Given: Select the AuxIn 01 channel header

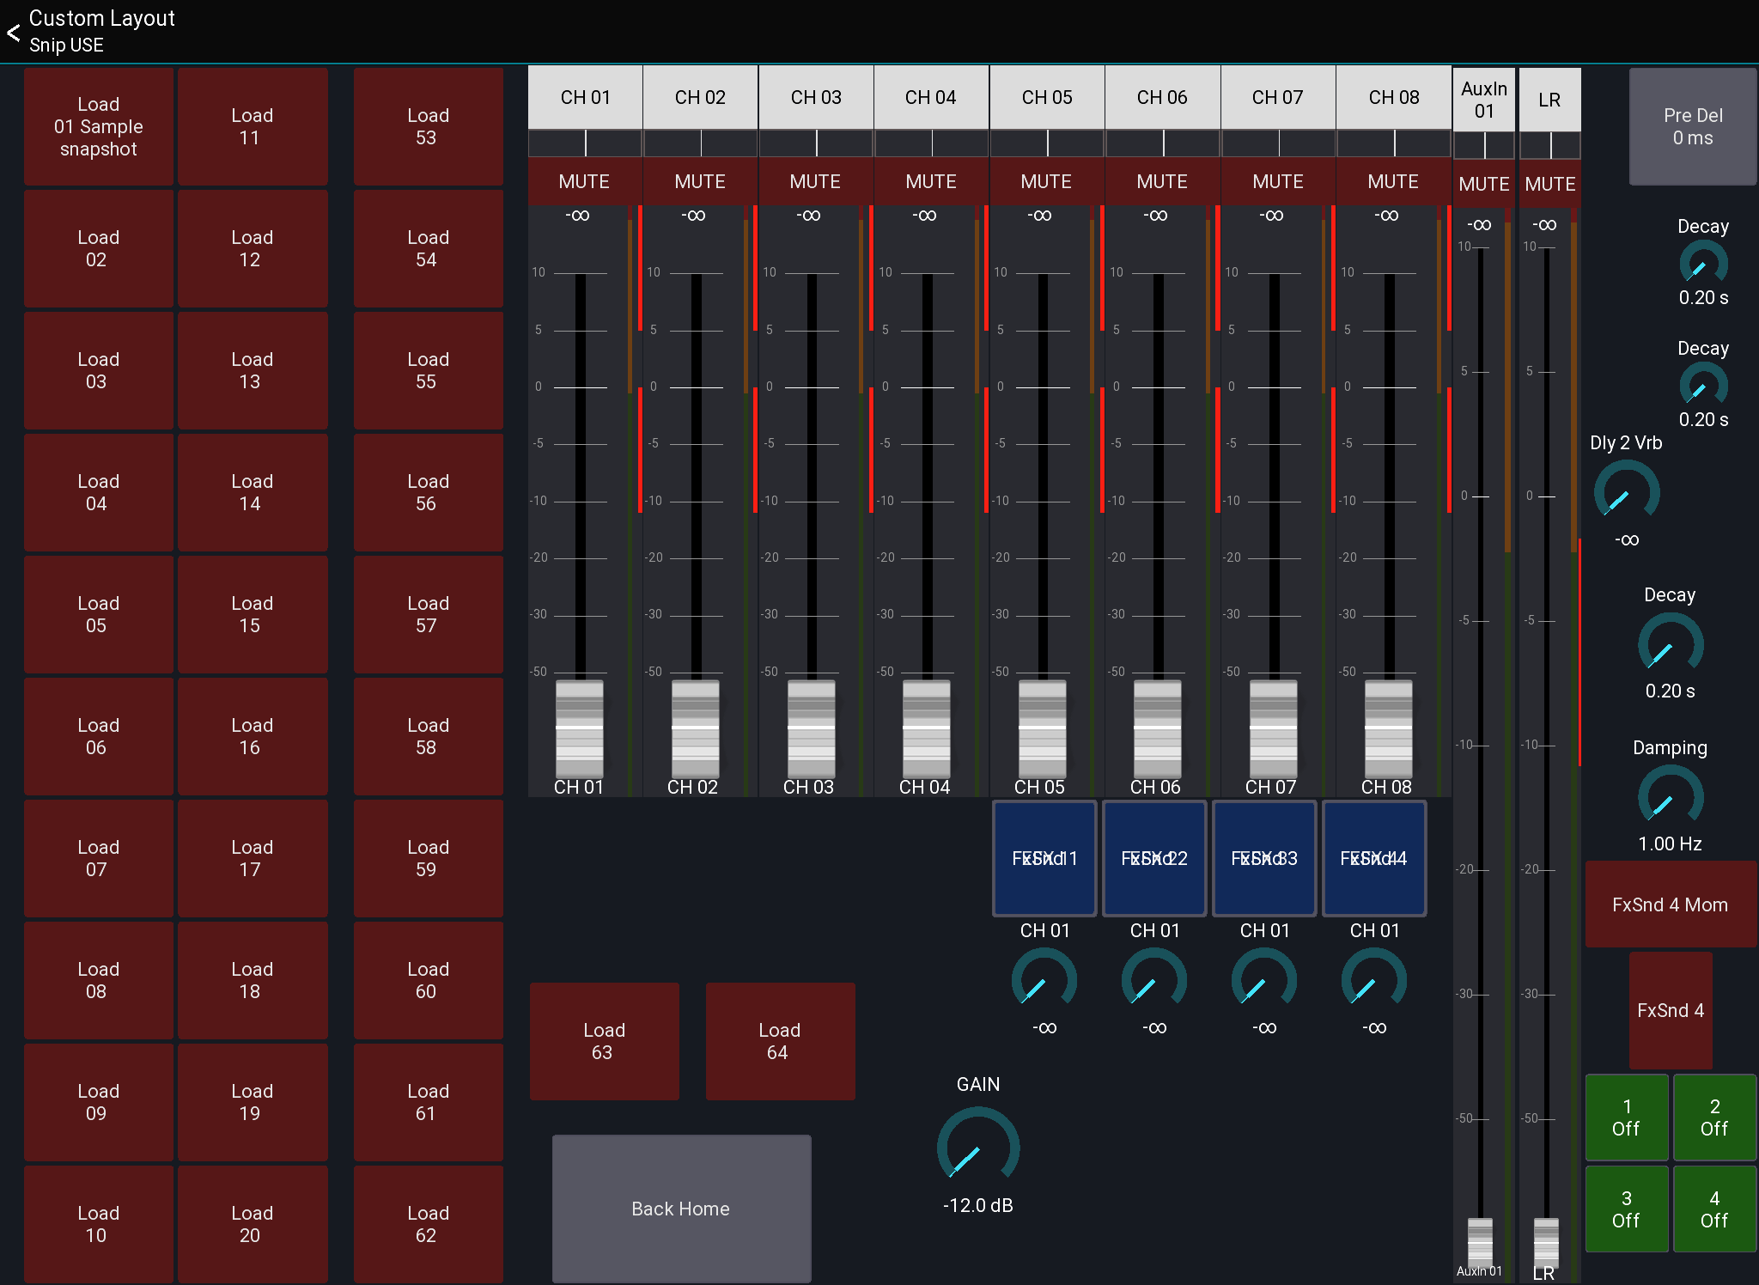Looking at the screenshot, I should (1483, 98).
